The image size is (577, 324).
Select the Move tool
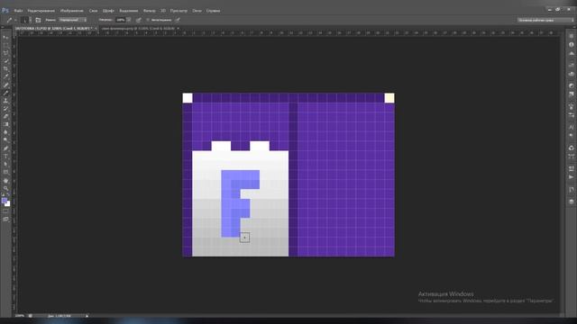click(x=5, y=38)
